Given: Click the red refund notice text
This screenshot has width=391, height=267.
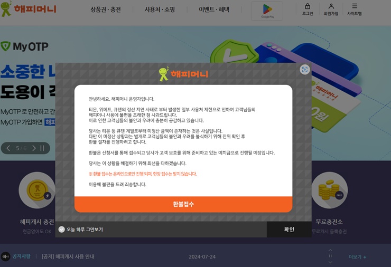Looking at the screenshot, I should coord(143,174).
